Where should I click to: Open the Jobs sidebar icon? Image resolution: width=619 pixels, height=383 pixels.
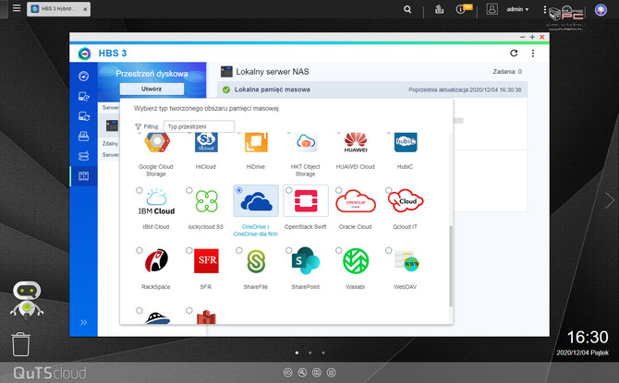click(x=83, y=136)
